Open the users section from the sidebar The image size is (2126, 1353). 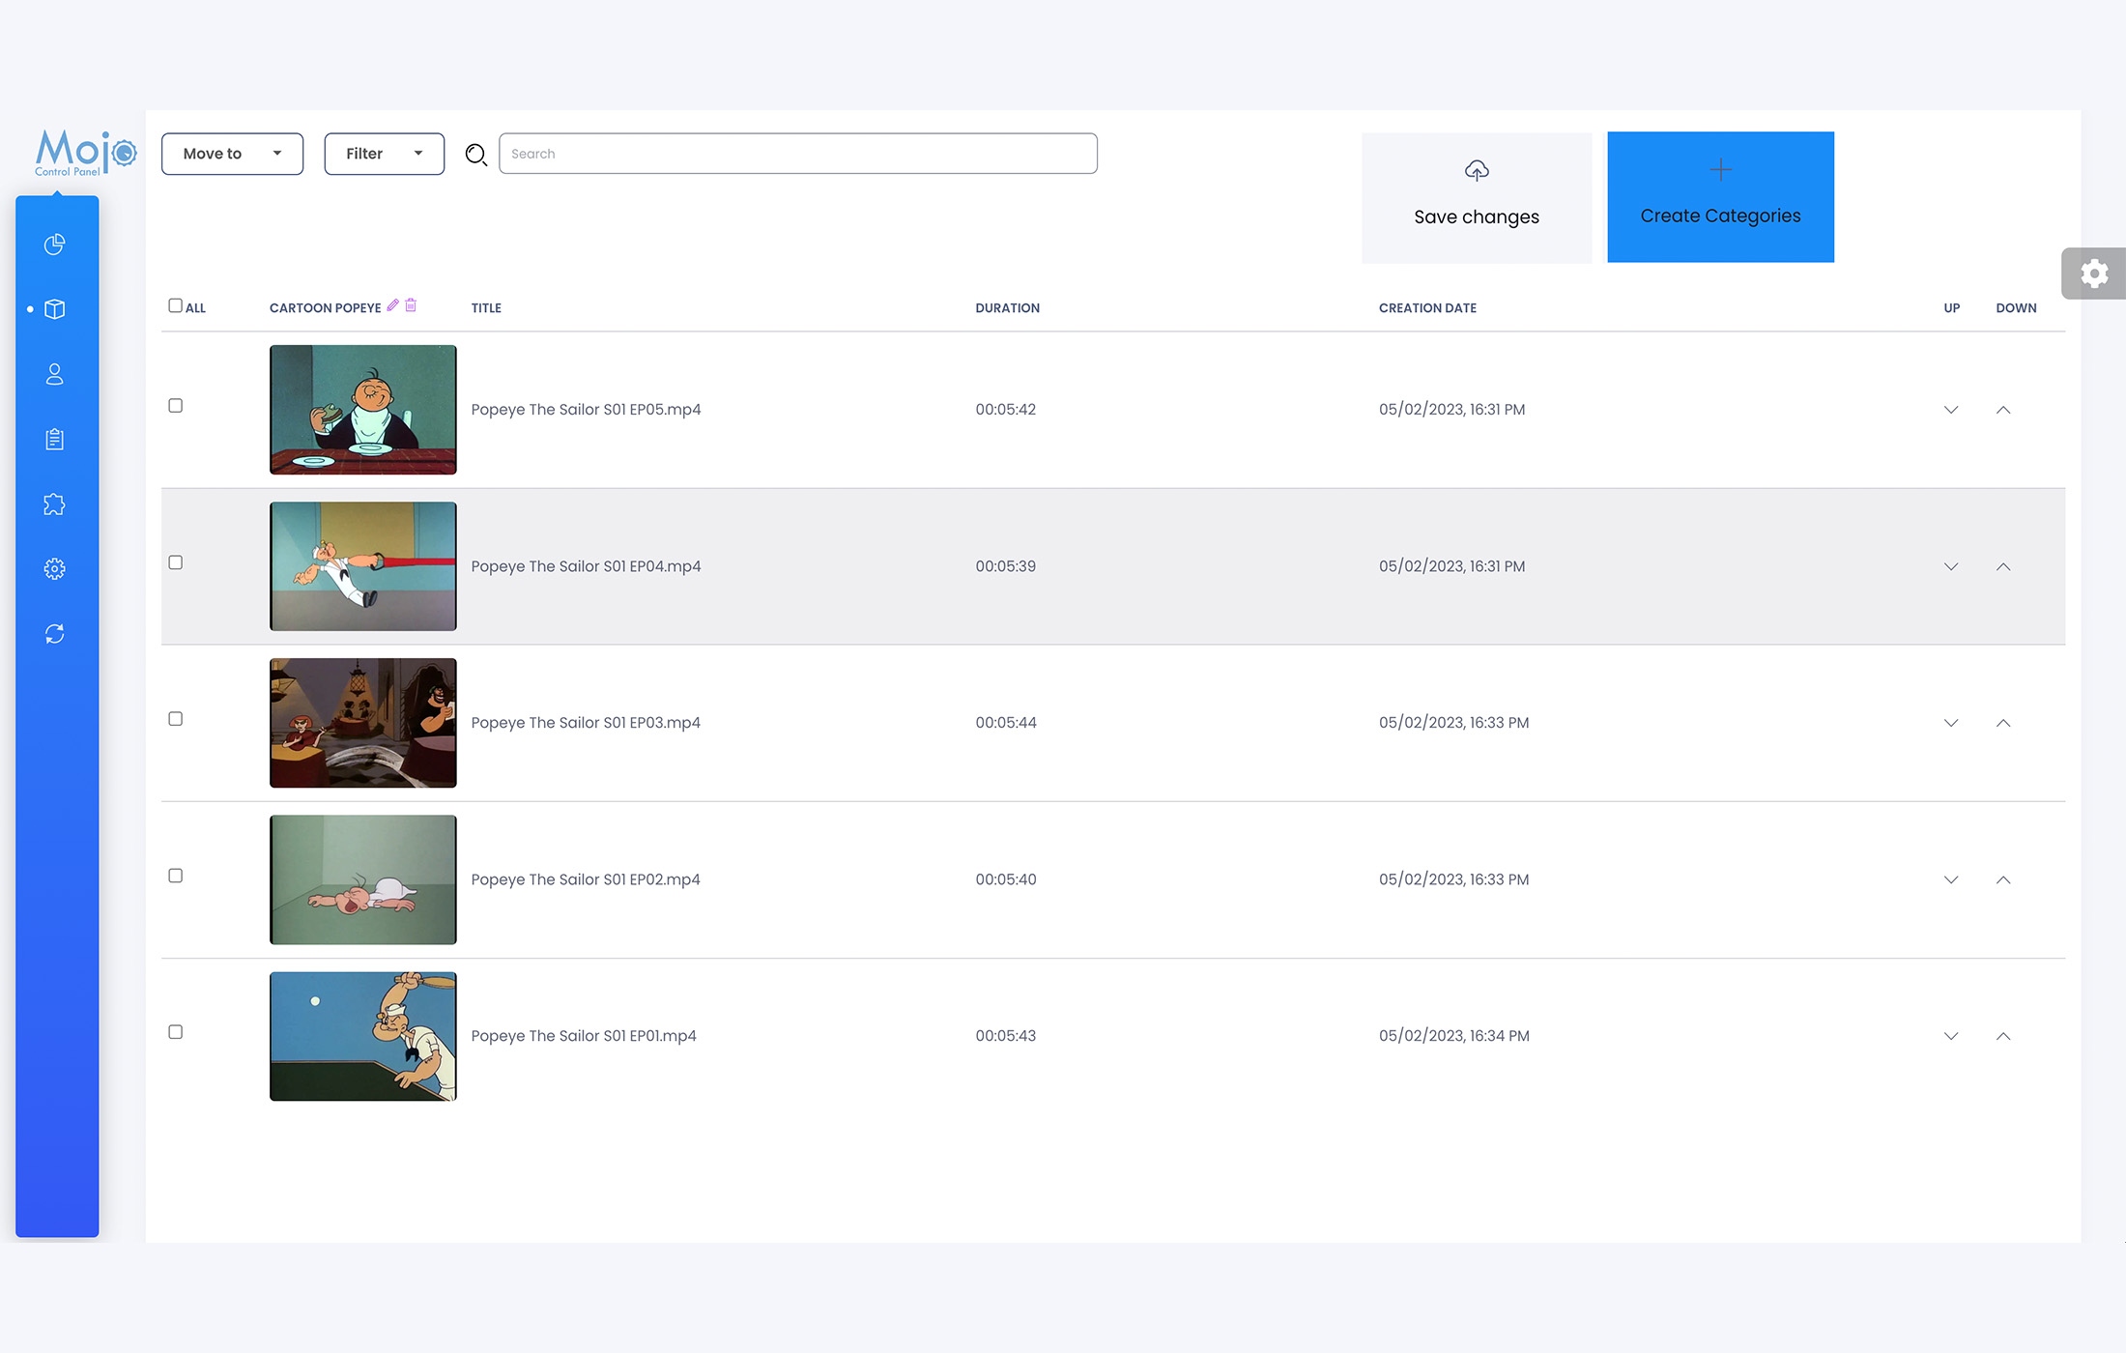pyautogui.click(x=54, y=374)
